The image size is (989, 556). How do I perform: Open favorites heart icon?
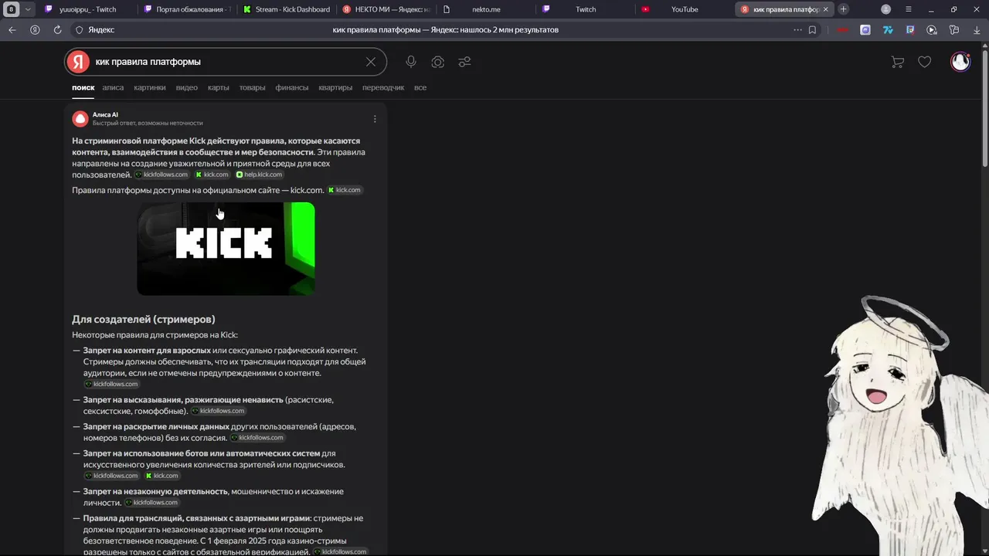pos(925,62)
